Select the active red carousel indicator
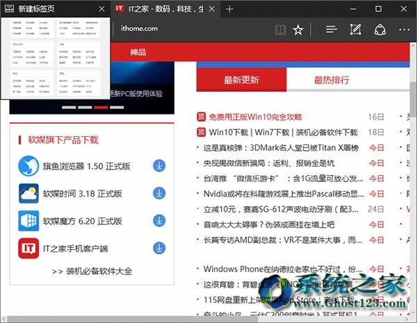The height and width of the screenshot is (323, 417). (x=101, y=108)
